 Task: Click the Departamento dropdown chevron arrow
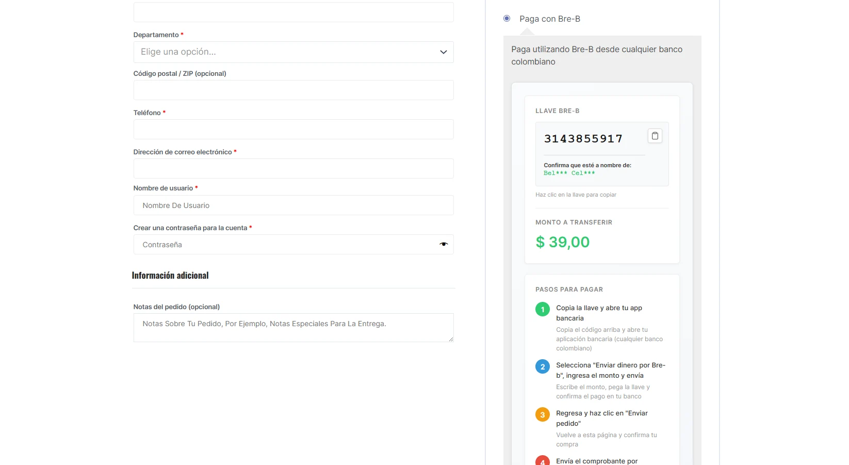pyautogui.click(x=443, y=52)
